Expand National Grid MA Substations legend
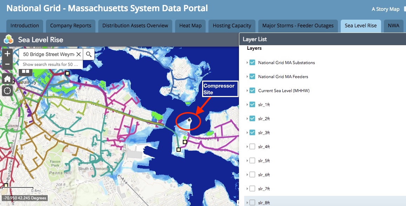Image resolution: width=406 pixels, height=206 pixels. coord(247,63)
